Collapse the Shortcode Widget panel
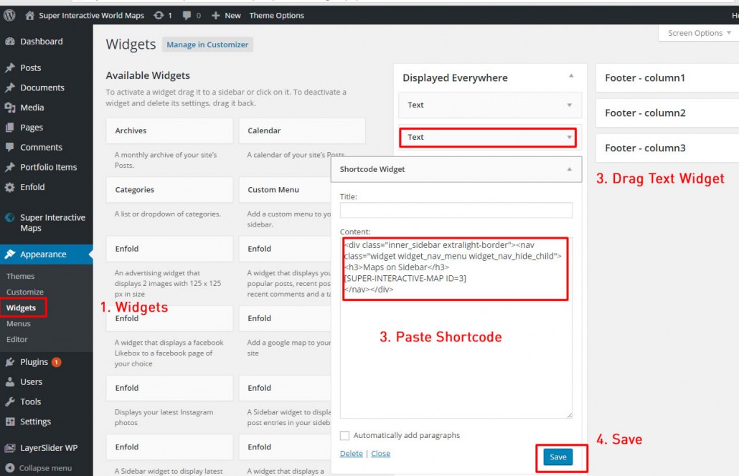The height and width of the screenshot is (476, 739). [x=570, y=169]
